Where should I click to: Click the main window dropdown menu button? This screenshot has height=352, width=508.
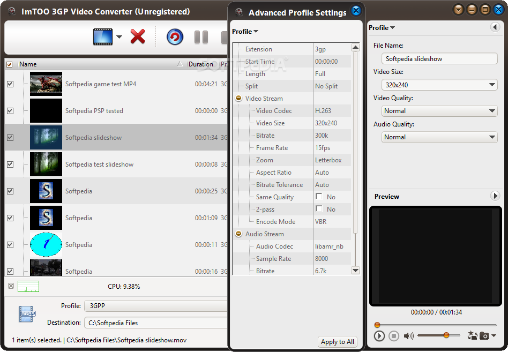pos(458,10)
